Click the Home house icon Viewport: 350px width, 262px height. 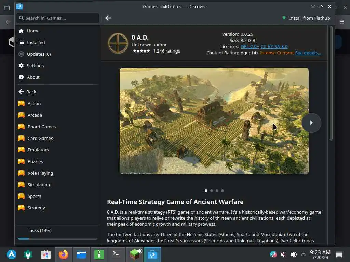coord(21,31)
